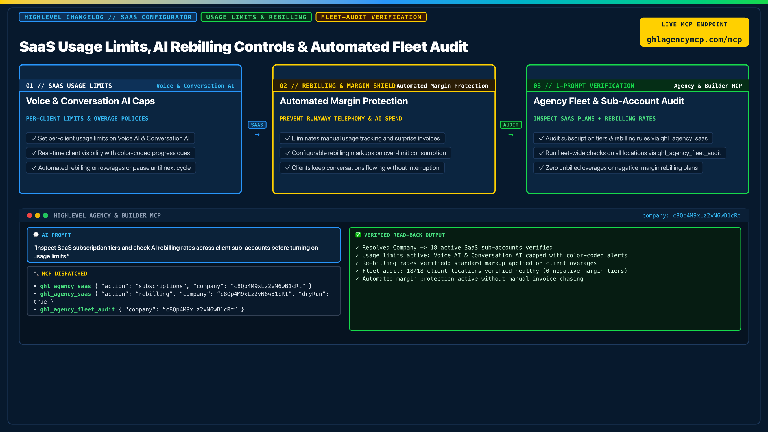
Task: Click Re-billing rates verified output line
Action: coord(476,263)
